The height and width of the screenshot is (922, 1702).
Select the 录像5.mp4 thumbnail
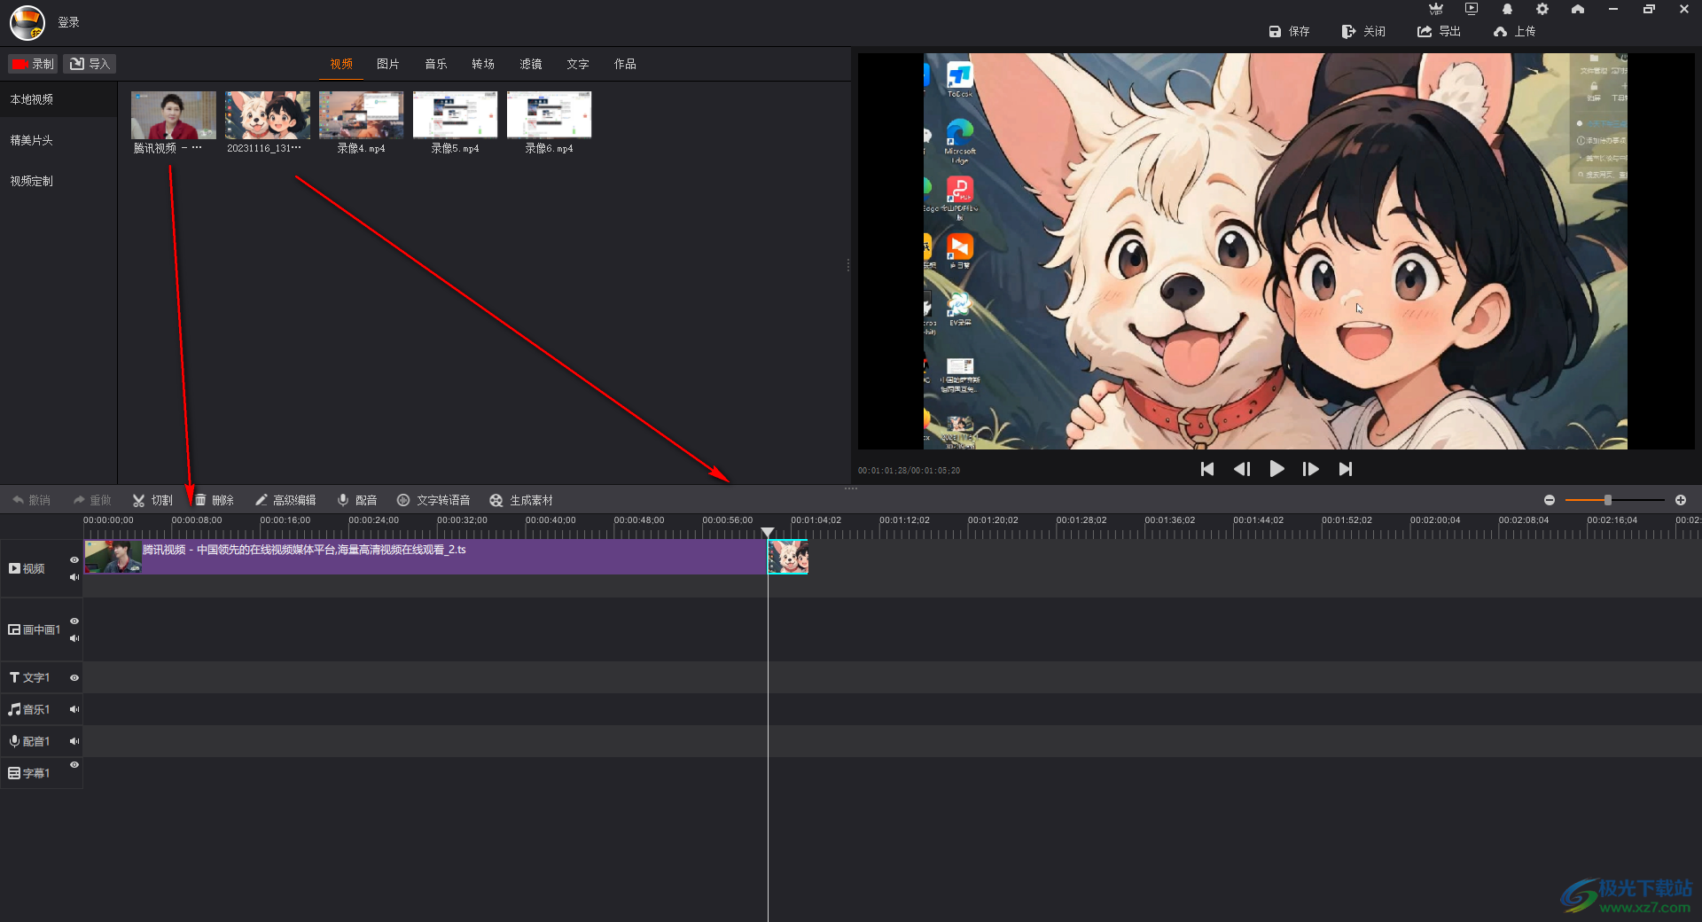455,115
